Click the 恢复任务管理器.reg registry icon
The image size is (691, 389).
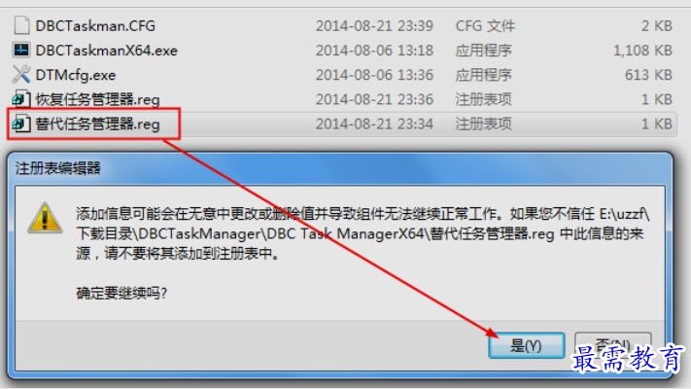tap(21, 99)
